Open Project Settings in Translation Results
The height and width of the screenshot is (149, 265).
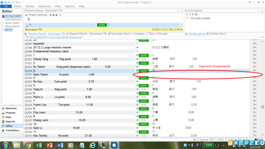38,15
